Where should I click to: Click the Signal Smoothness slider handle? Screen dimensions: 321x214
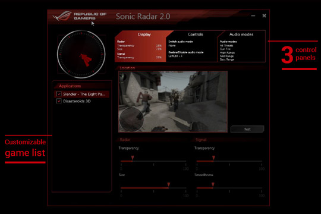[x=213, y=184]
